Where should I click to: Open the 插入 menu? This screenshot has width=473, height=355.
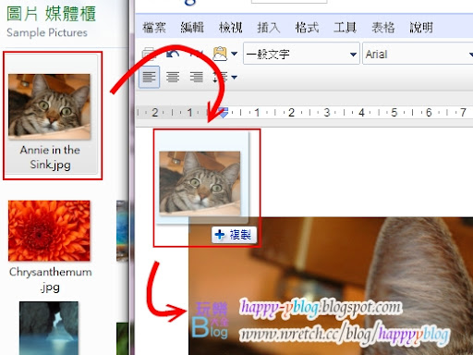click(x=269, y=28)
